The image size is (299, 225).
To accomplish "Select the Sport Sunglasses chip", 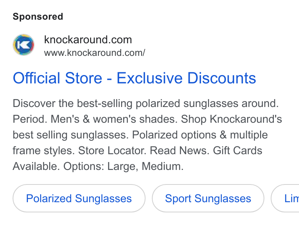I will click(x=208, y=198).
